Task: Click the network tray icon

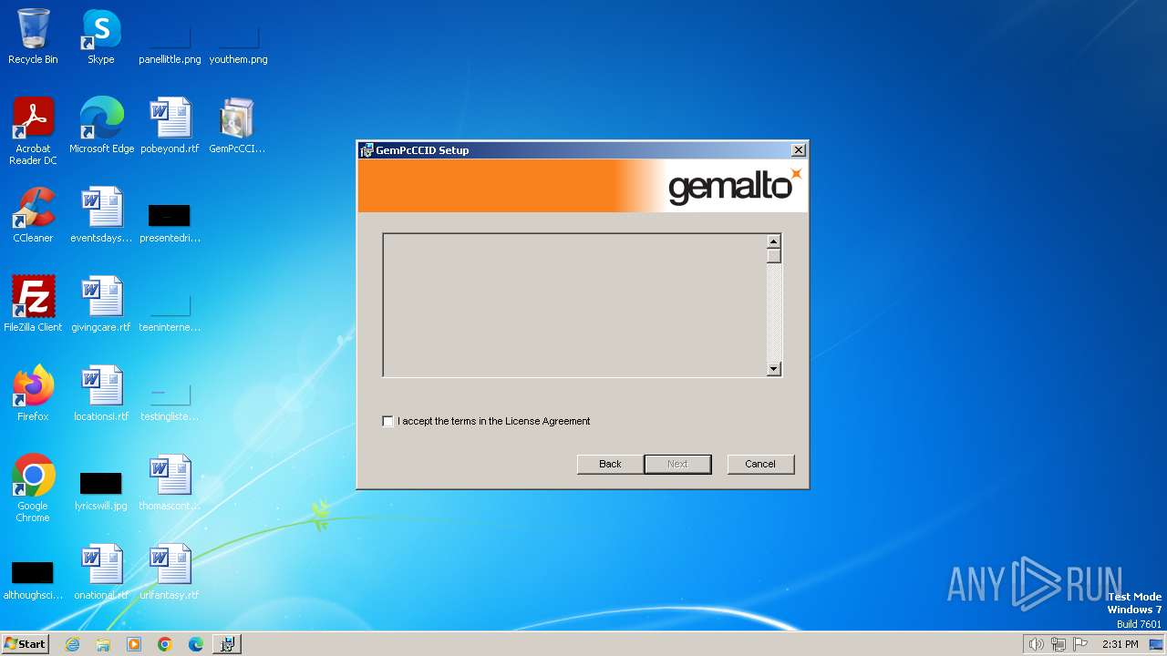Action: click(x=1059, y=644)
